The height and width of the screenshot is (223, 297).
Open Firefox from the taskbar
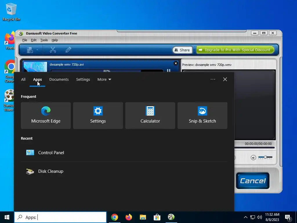tap(128, 217)
